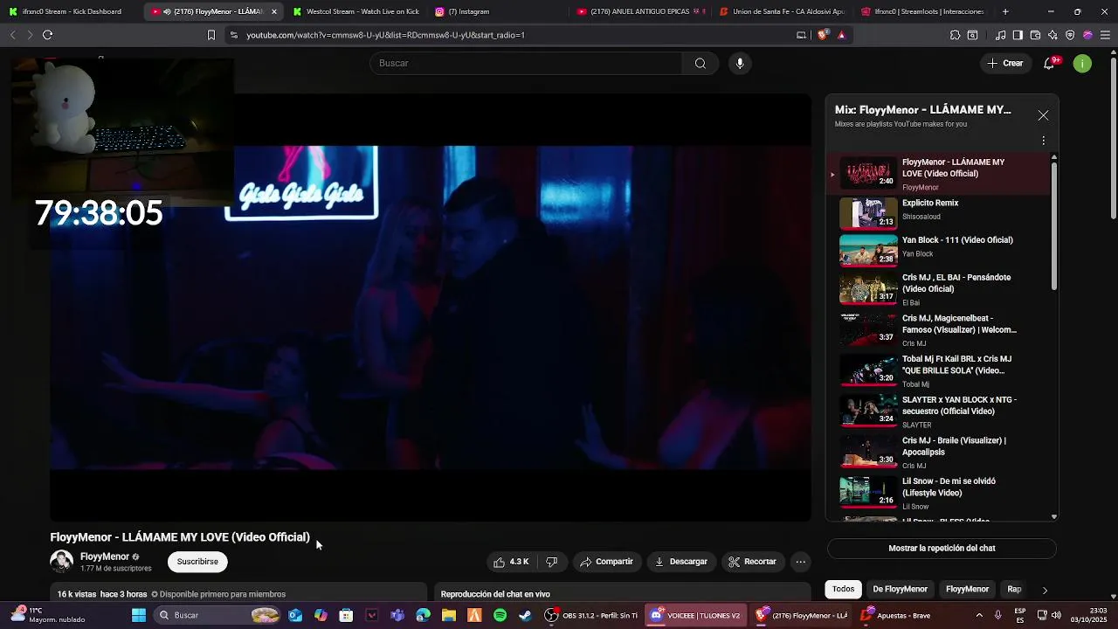The height and width of the screenshot is (629, 1118).
Task: Open FloyyMenor channel avatar
Action: (61, 561)
